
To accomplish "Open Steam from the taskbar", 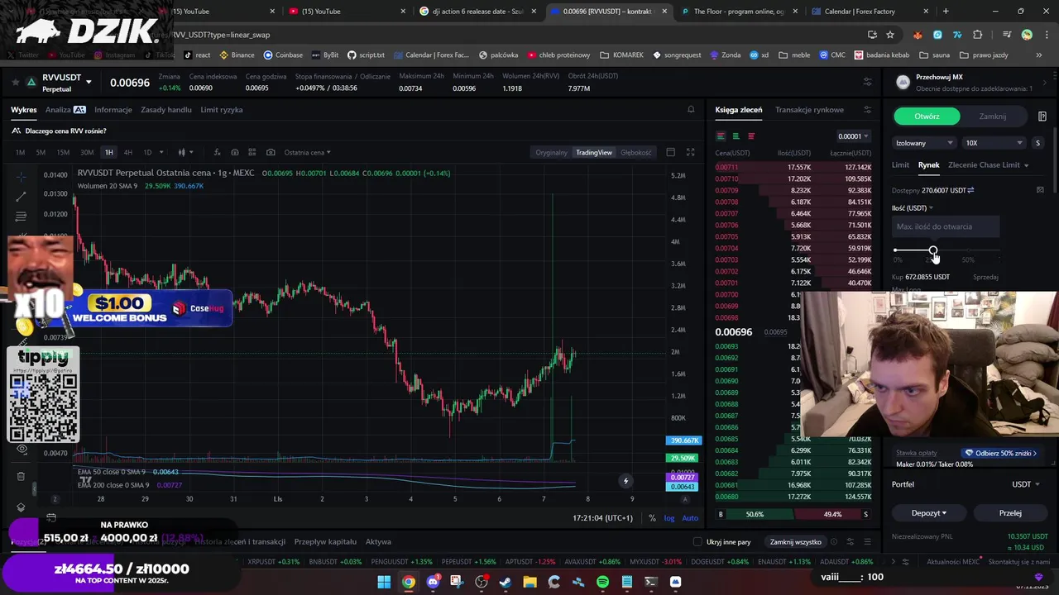I will pyautogui.click(x=505, y=582).
